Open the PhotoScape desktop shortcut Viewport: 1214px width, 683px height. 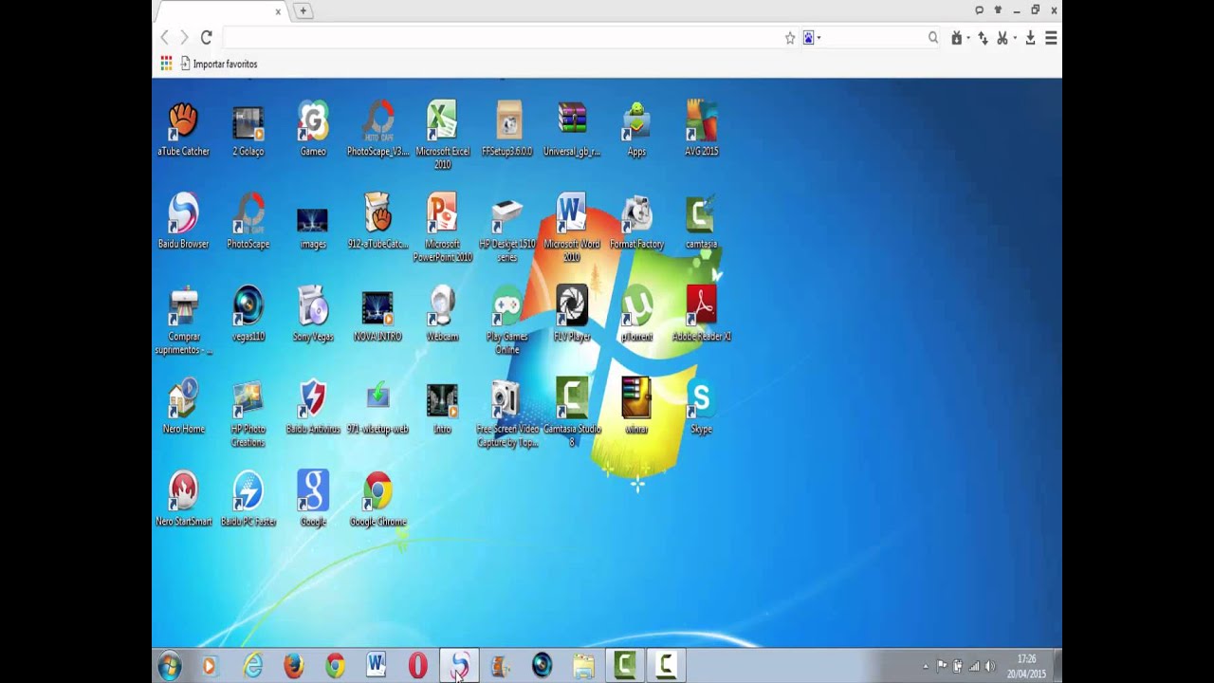pyautogui.click(x=248, y=222)
